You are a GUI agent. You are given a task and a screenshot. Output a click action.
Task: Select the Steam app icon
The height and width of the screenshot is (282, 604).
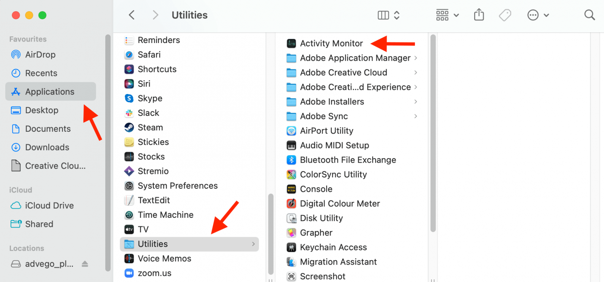[x=129, y=128]
